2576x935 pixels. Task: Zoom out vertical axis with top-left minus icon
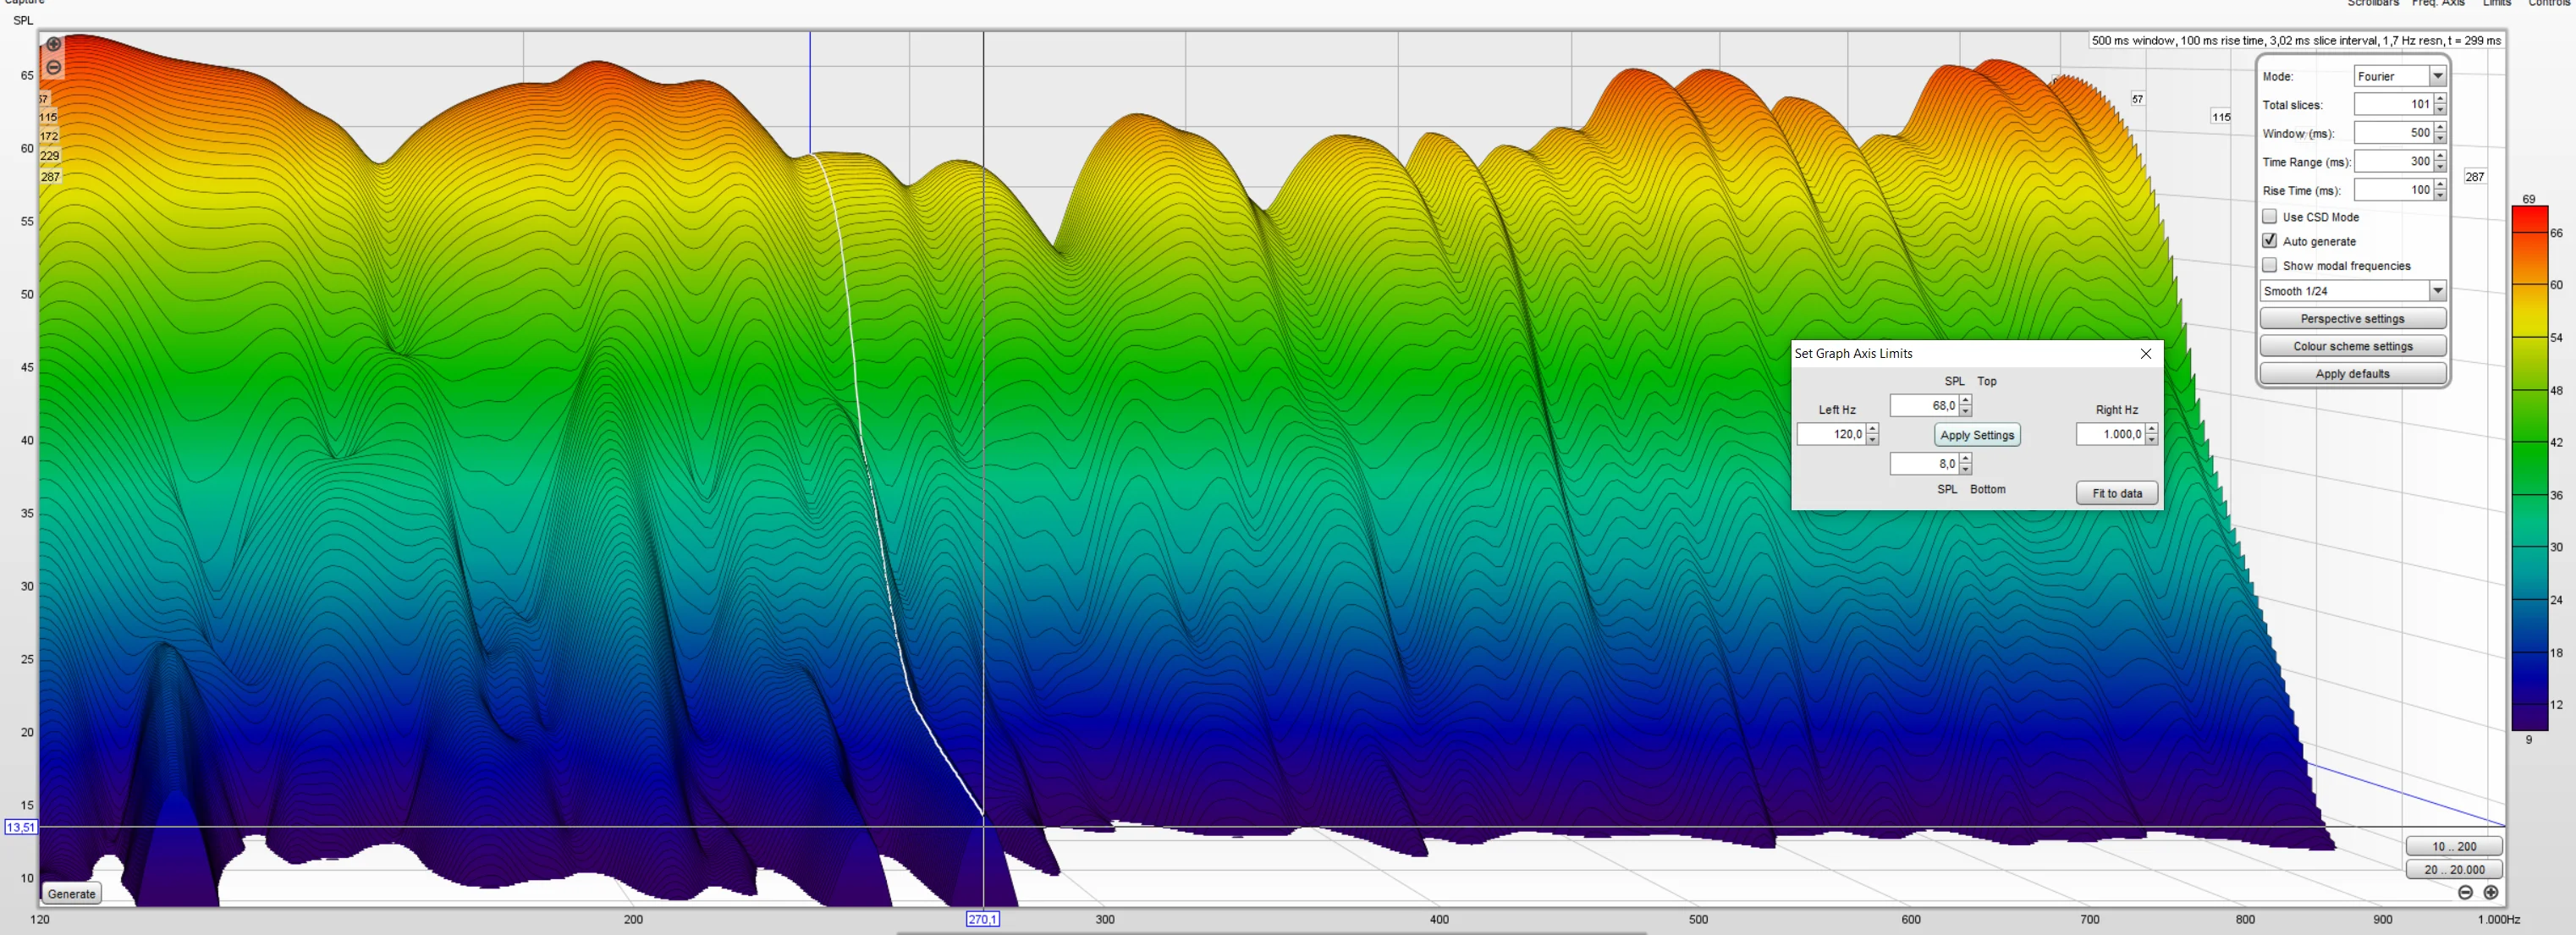[x=54, y=68]
